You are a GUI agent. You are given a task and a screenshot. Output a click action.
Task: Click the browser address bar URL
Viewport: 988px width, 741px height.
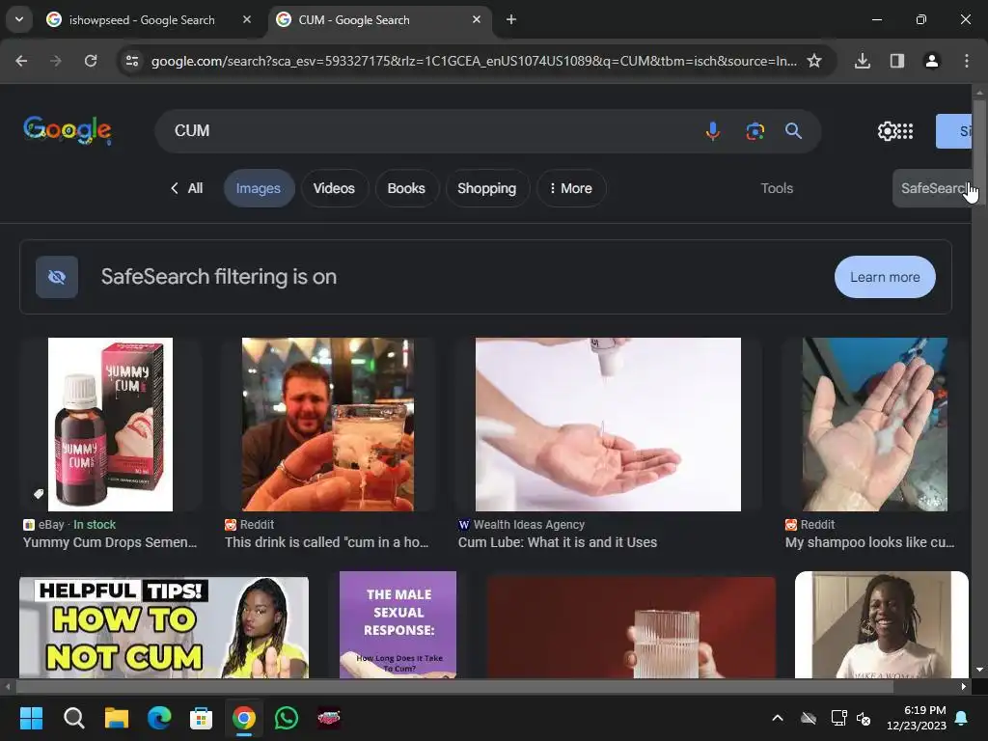point(473,61)
